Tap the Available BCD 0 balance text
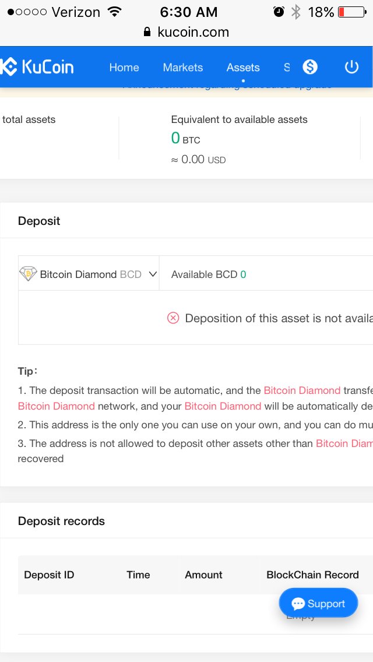The width and height of the screenshot is (373, 662). 209,274
